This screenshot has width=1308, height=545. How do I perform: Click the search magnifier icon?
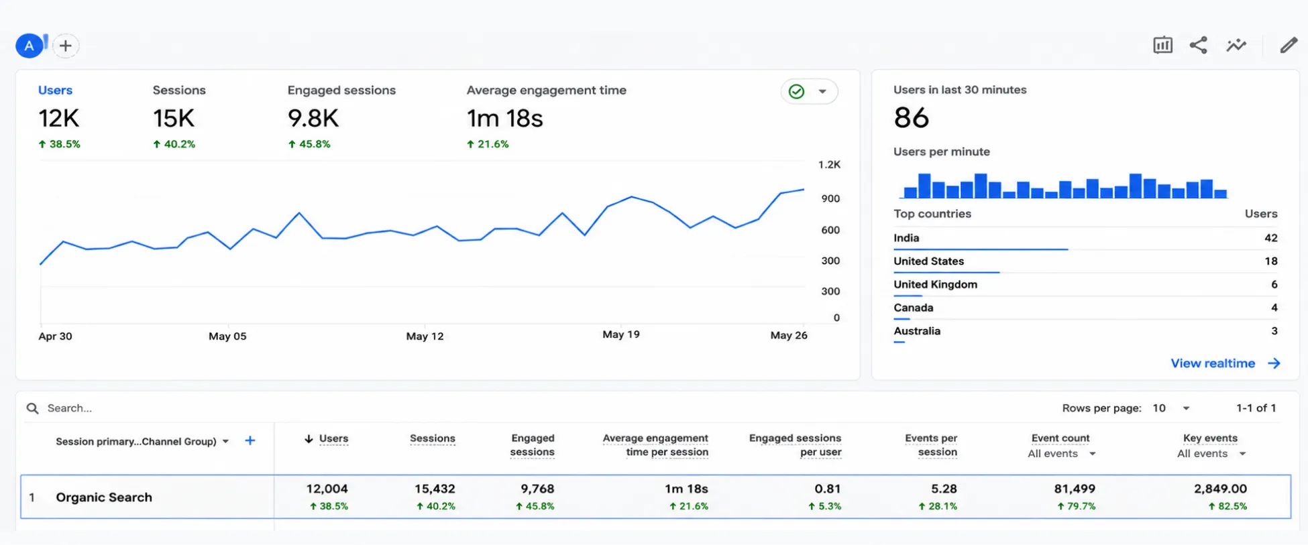point(32,408)
